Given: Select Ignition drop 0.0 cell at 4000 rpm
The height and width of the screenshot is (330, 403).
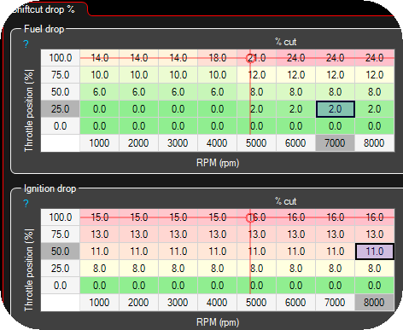Looking at the screenshot, I should (217, 286).
